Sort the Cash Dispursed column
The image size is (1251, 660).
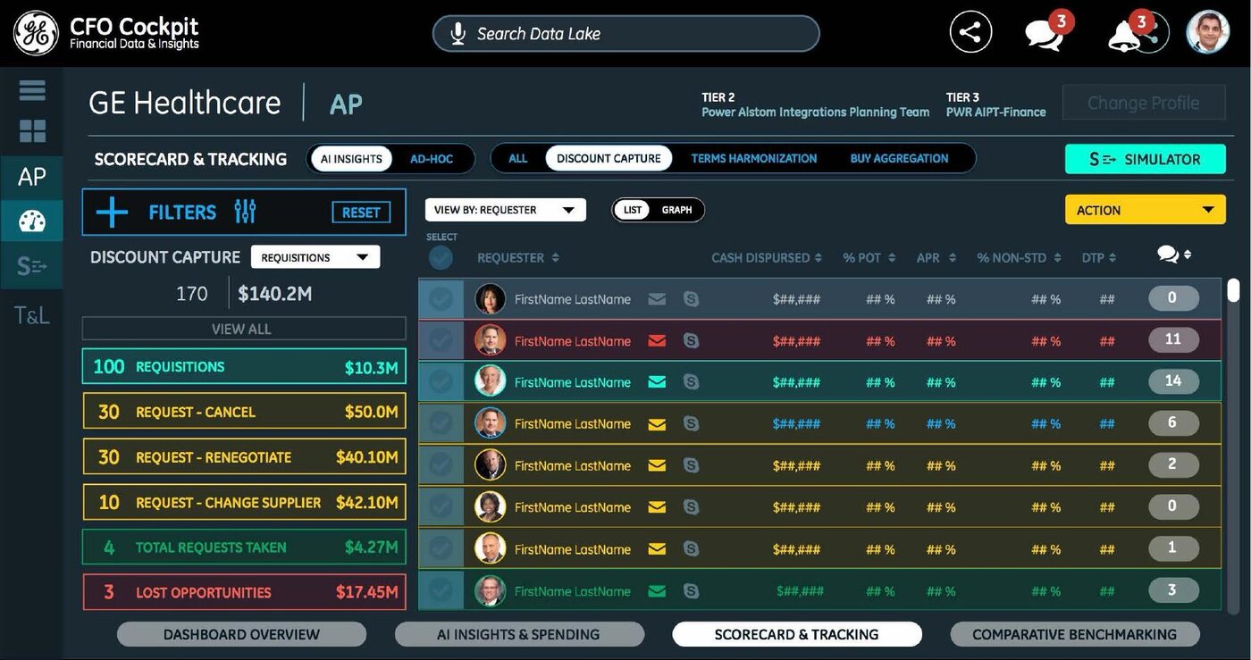(818, 258)
